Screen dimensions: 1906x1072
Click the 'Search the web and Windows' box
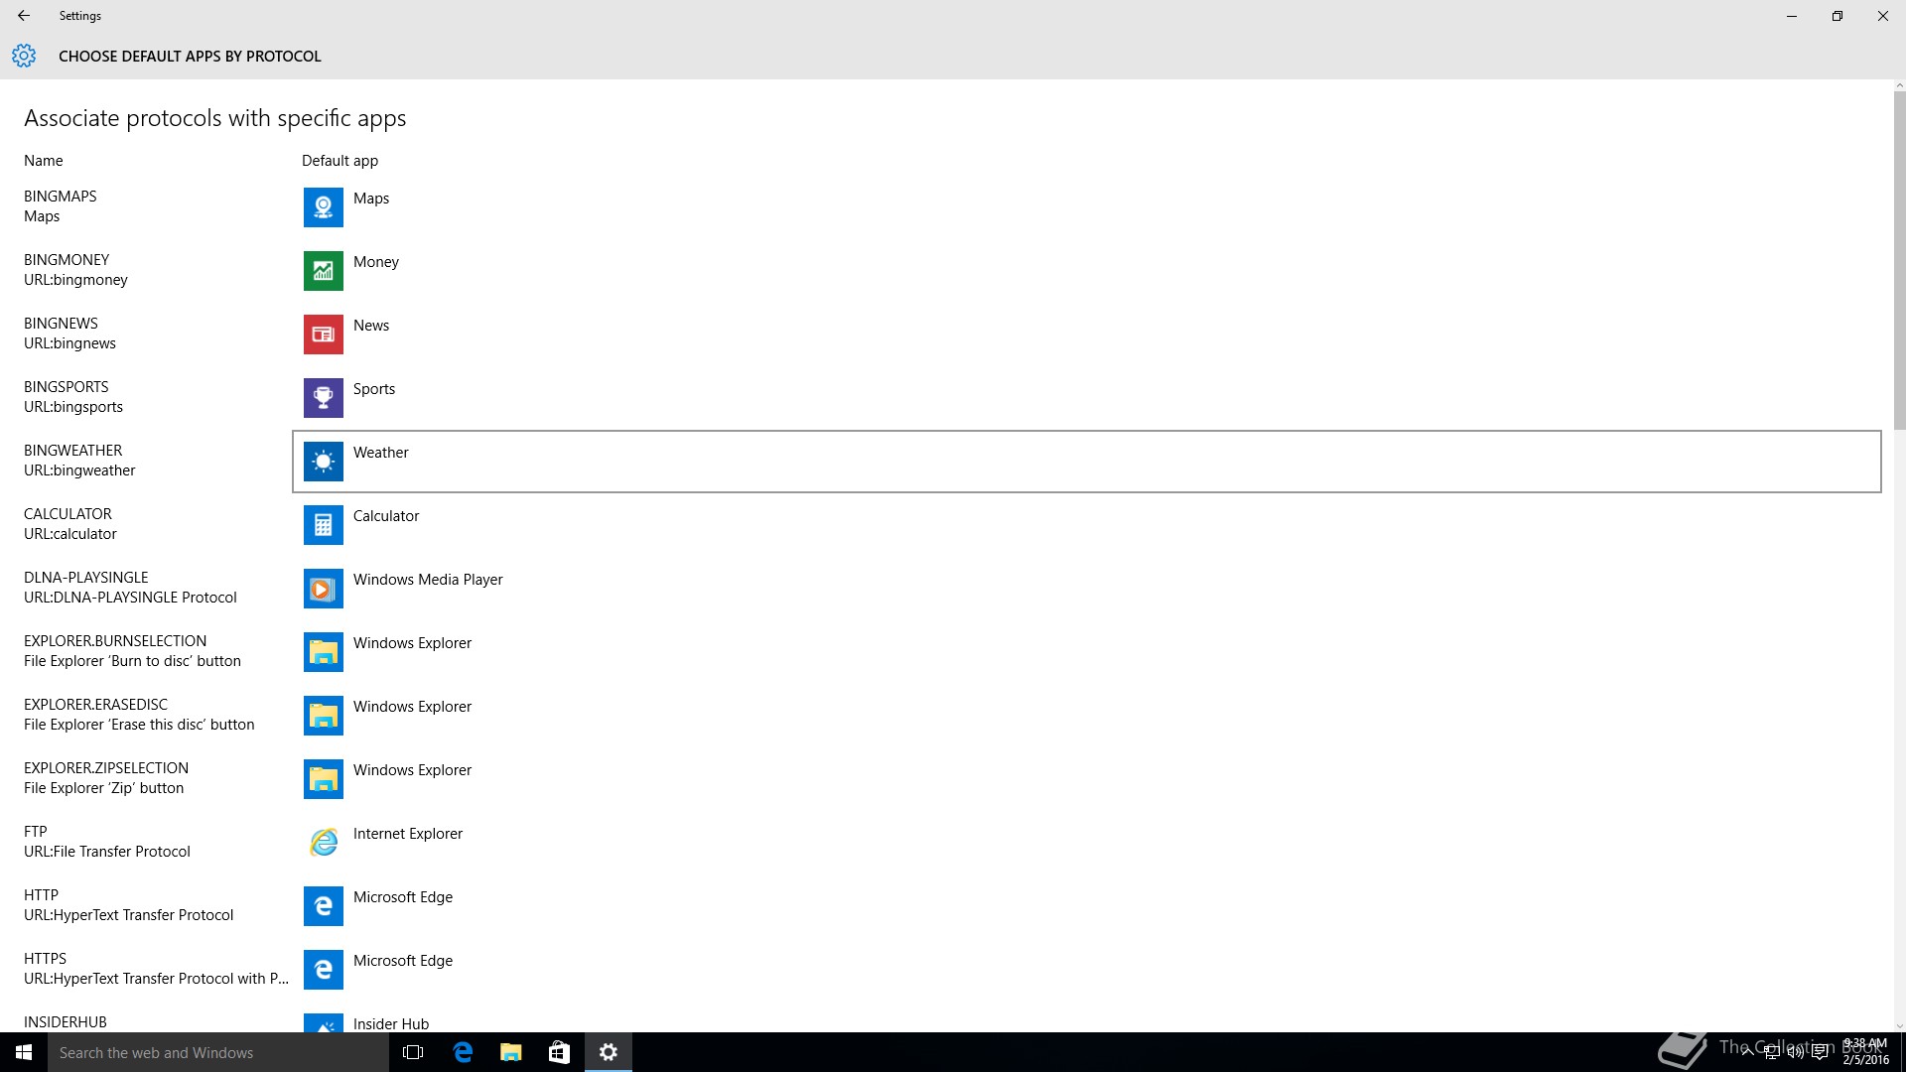coord(218,1052)
